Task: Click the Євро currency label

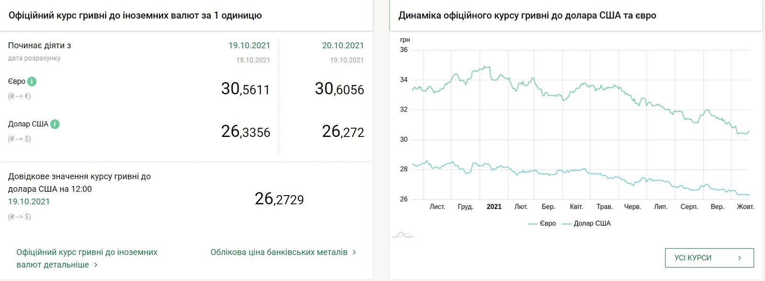Action: (17, 81)
